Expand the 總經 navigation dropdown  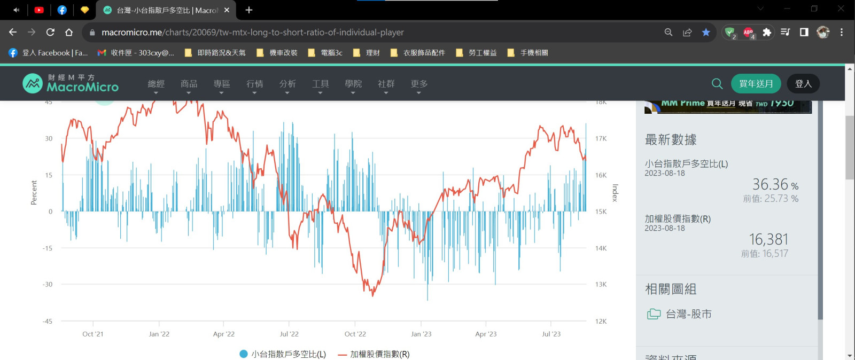coord(156,84)
